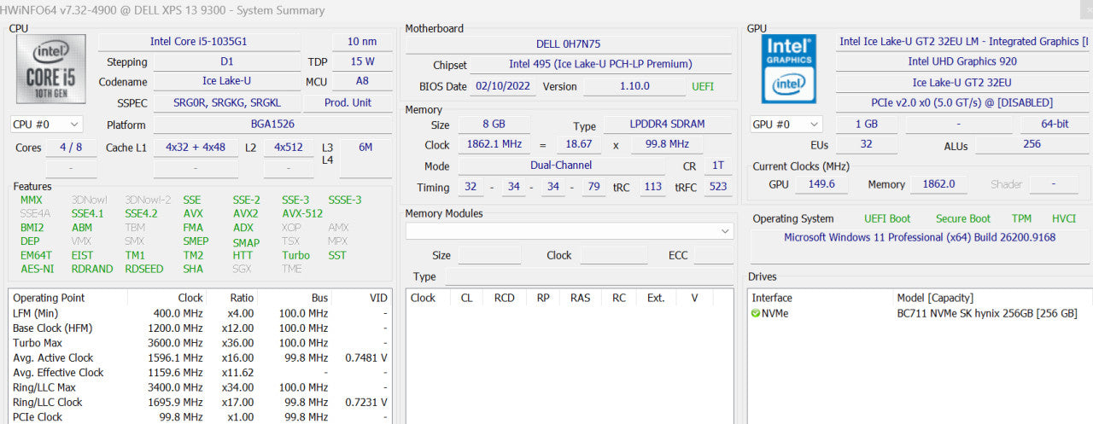Open the GPU #0 selector dropdown
The height and width of the screenshot is (424, 1093).
click(x=786, y=125)
